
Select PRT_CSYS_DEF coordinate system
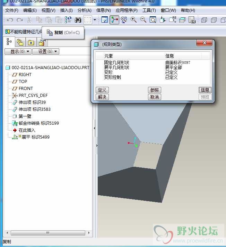(30, 95)
